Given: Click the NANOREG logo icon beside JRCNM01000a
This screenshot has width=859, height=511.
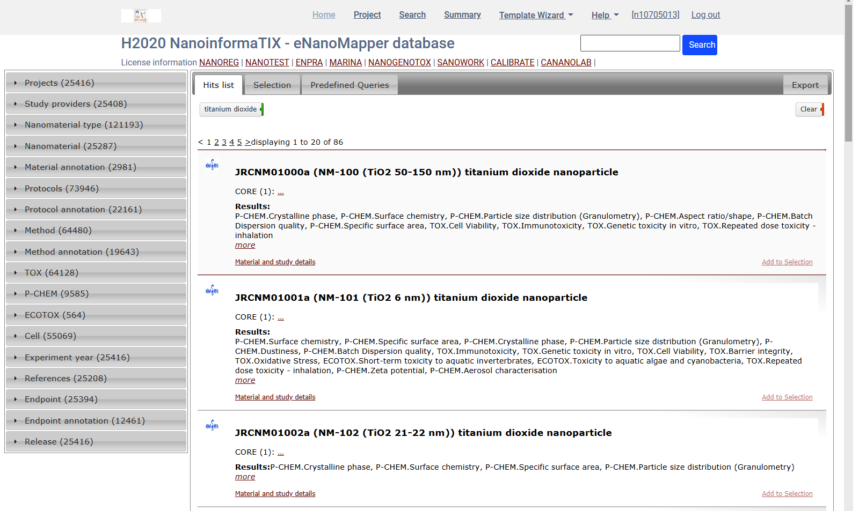Looking at the screenshot, I should pyautogui.click(x=212, y=165).
